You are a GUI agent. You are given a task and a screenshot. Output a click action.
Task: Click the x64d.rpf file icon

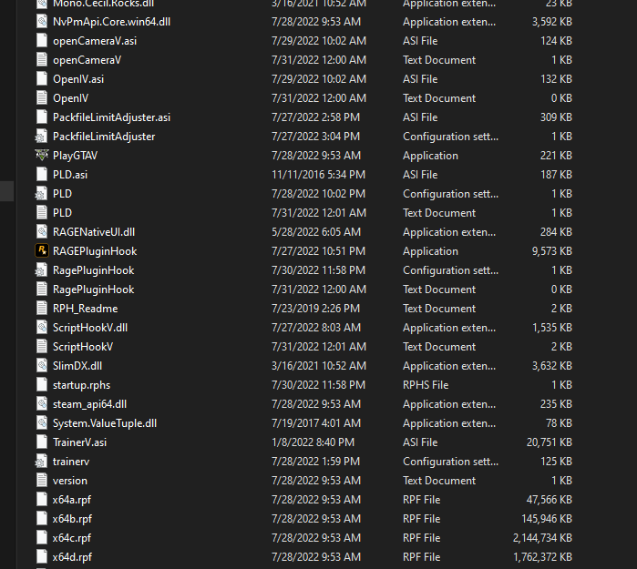coord(41,557)
